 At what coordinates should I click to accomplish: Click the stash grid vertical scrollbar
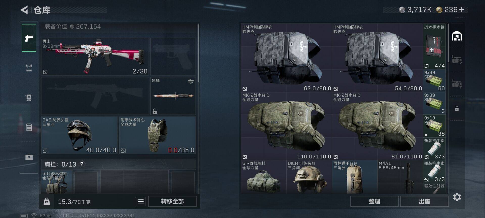(x=448, y=43)
